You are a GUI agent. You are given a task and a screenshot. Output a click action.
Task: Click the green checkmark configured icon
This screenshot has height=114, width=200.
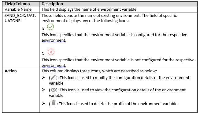point(50,27)
